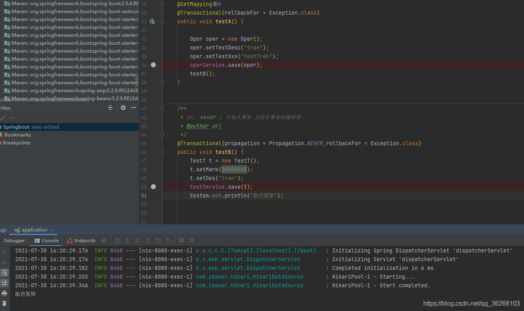Collapse fold marker at line 30

[162, 13]
